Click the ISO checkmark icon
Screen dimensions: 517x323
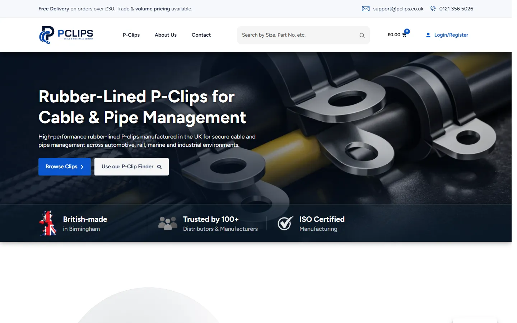click(x=285, y=223)
